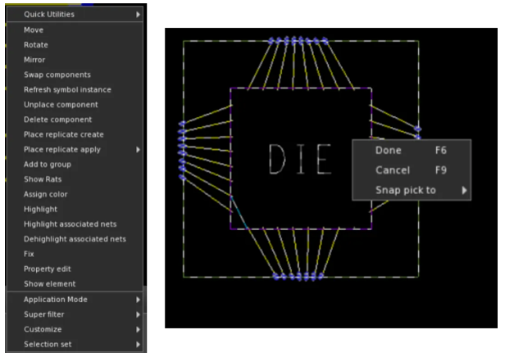Screen dimensions: 505x357
Task: Pick Mirror in the context menu
Action: coord(75,60)
